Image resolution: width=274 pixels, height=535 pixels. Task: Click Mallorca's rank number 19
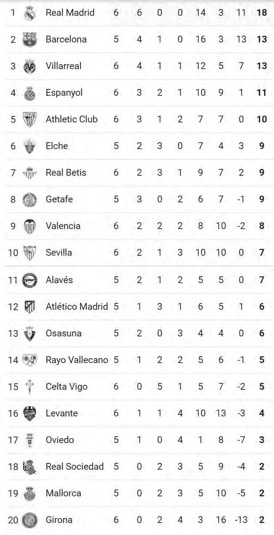pos(13,493)
